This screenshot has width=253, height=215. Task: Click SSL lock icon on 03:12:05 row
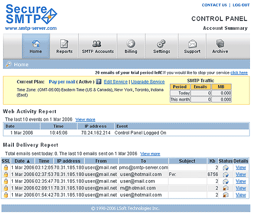point(6,168)
